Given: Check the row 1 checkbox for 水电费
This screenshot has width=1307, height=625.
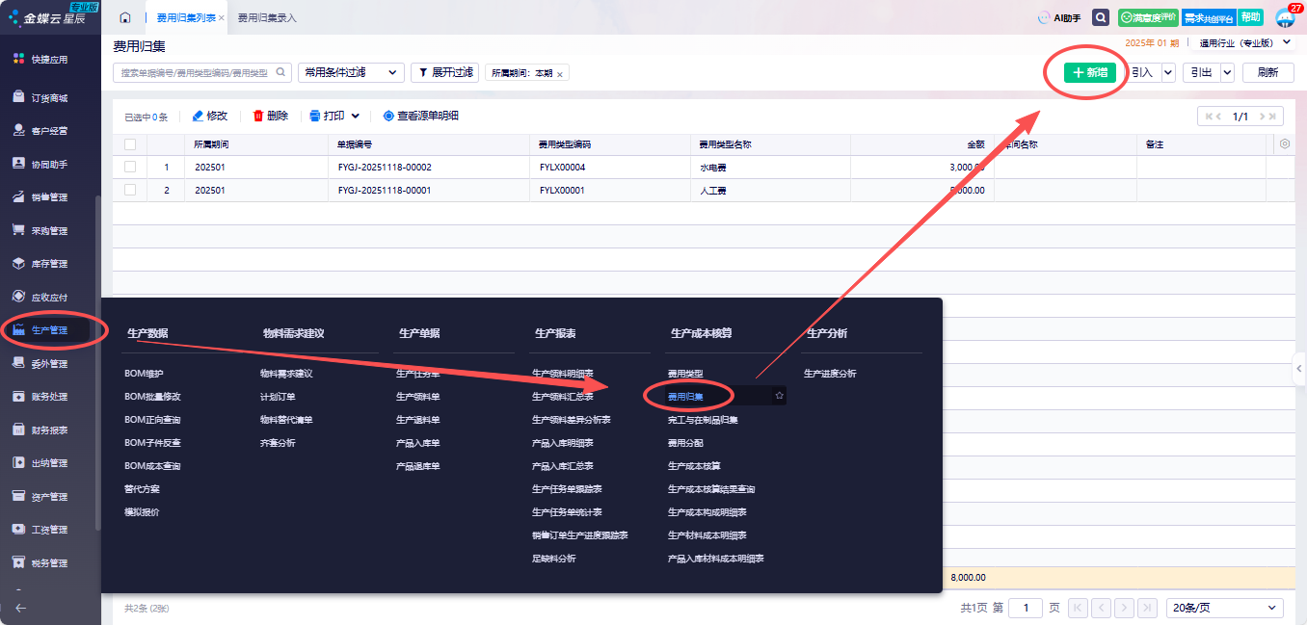Looking at the screenshot, I should click(x=130, y=168).
